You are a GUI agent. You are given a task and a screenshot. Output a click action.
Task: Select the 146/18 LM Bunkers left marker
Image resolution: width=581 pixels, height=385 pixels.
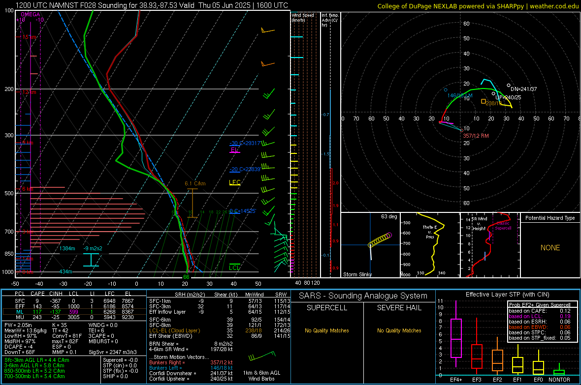pos(446,90)
